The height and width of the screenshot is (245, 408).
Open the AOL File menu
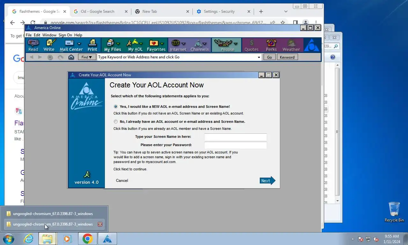(29, 35)
